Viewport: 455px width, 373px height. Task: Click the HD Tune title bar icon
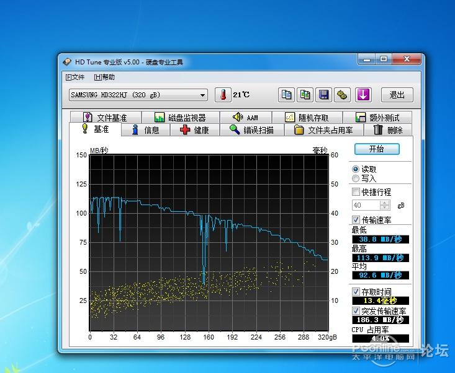coord(67,62)
